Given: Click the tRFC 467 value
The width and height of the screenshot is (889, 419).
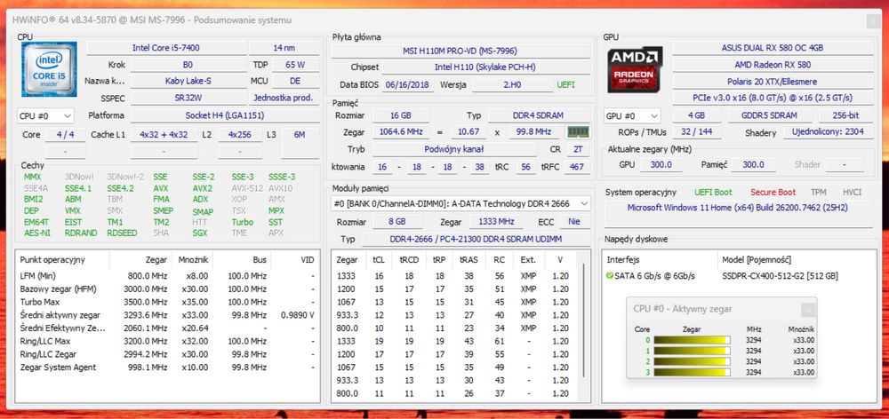Looking at the screenshot, I should pos(575,167).
